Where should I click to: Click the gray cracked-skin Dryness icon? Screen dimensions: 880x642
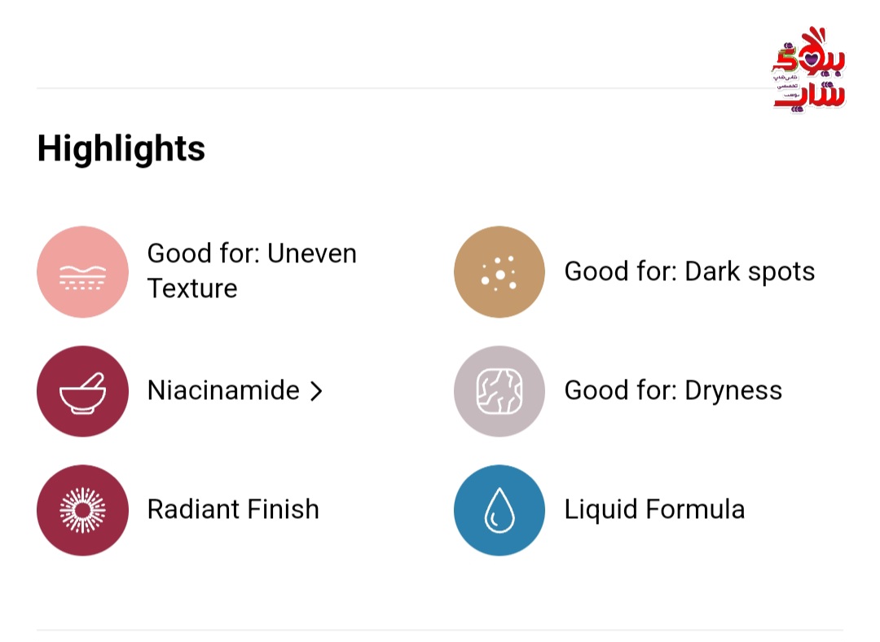[499, 391]
